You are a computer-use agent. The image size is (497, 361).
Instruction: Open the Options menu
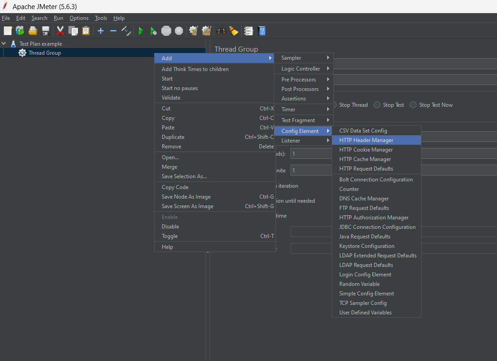point(79,18)
